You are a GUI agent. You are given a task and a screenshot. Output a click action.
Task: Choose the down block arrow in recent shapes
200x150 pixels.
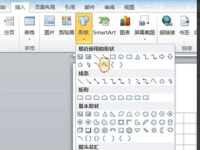[170, 57]
